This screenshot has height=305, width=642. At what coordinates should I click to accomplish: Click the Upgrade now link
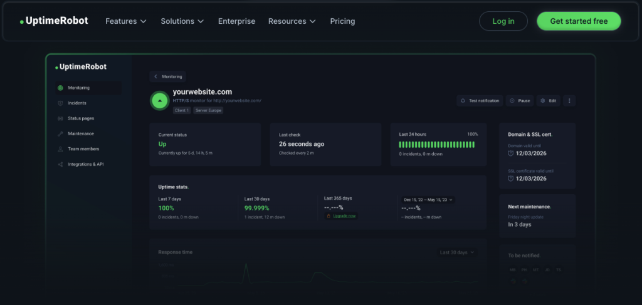click(344, 216)
